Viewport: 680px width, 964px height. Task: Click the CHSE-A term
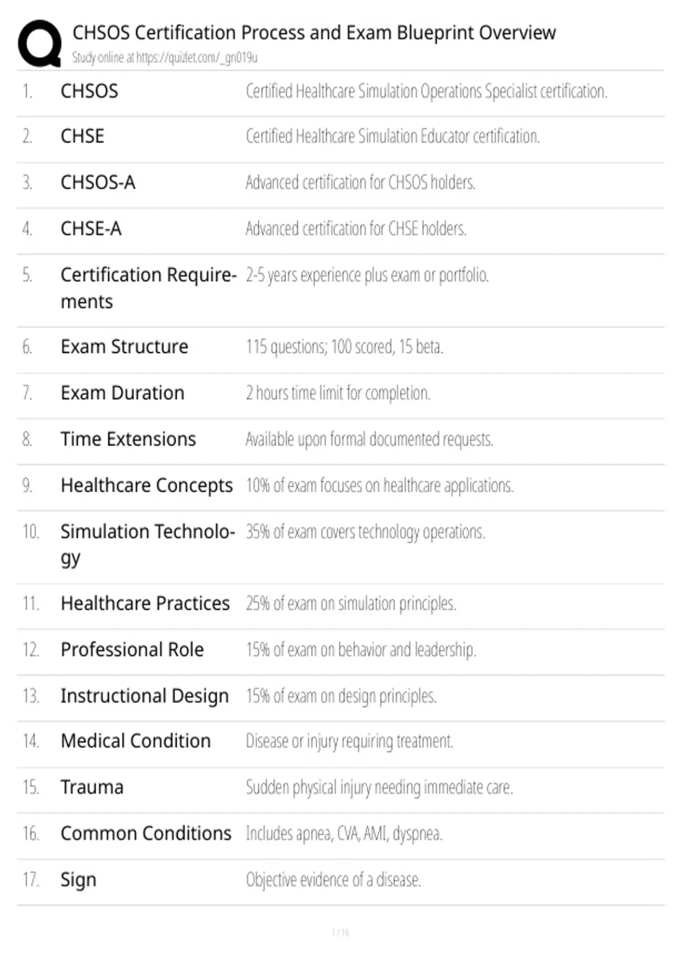coord(91,229)
